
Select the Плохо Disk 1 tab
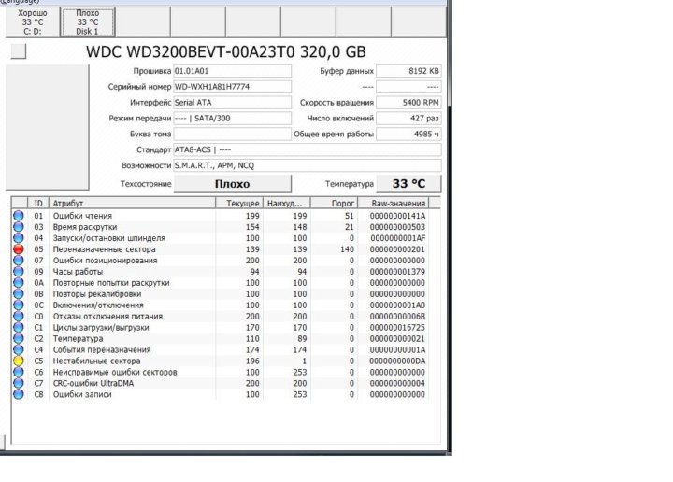[x=87, y=23]
